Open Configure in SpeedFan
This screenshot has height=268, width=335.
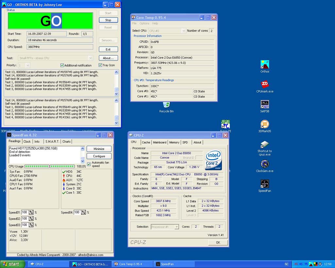coord(99,156)
